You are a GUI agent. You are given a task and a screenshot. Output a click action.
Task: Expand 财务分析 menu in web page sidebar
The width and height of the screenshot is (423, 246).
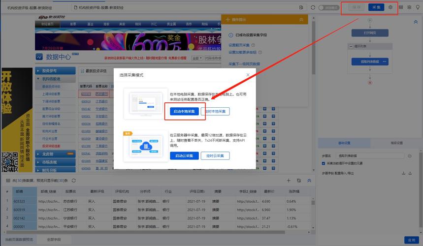(x=55, y=170)
